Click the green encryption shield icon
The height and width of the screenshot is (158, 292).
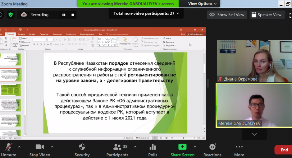point(11,15)
